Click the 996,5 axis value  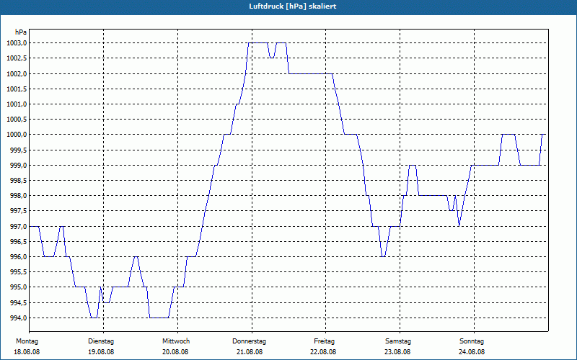pyautogui.click(x=18, y=242)
